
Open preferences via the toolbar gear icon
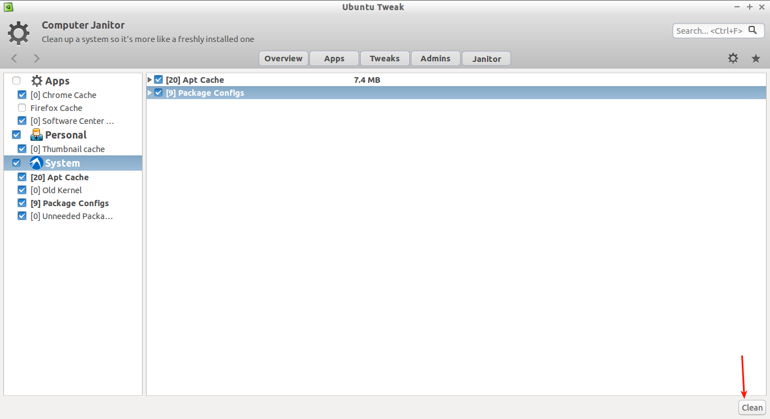733,58
